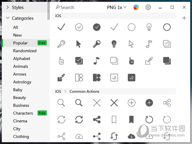The width and height of the screenshot is (192, 144).
Task: Click the dark x2 badge icon
Action: [132, 77]
